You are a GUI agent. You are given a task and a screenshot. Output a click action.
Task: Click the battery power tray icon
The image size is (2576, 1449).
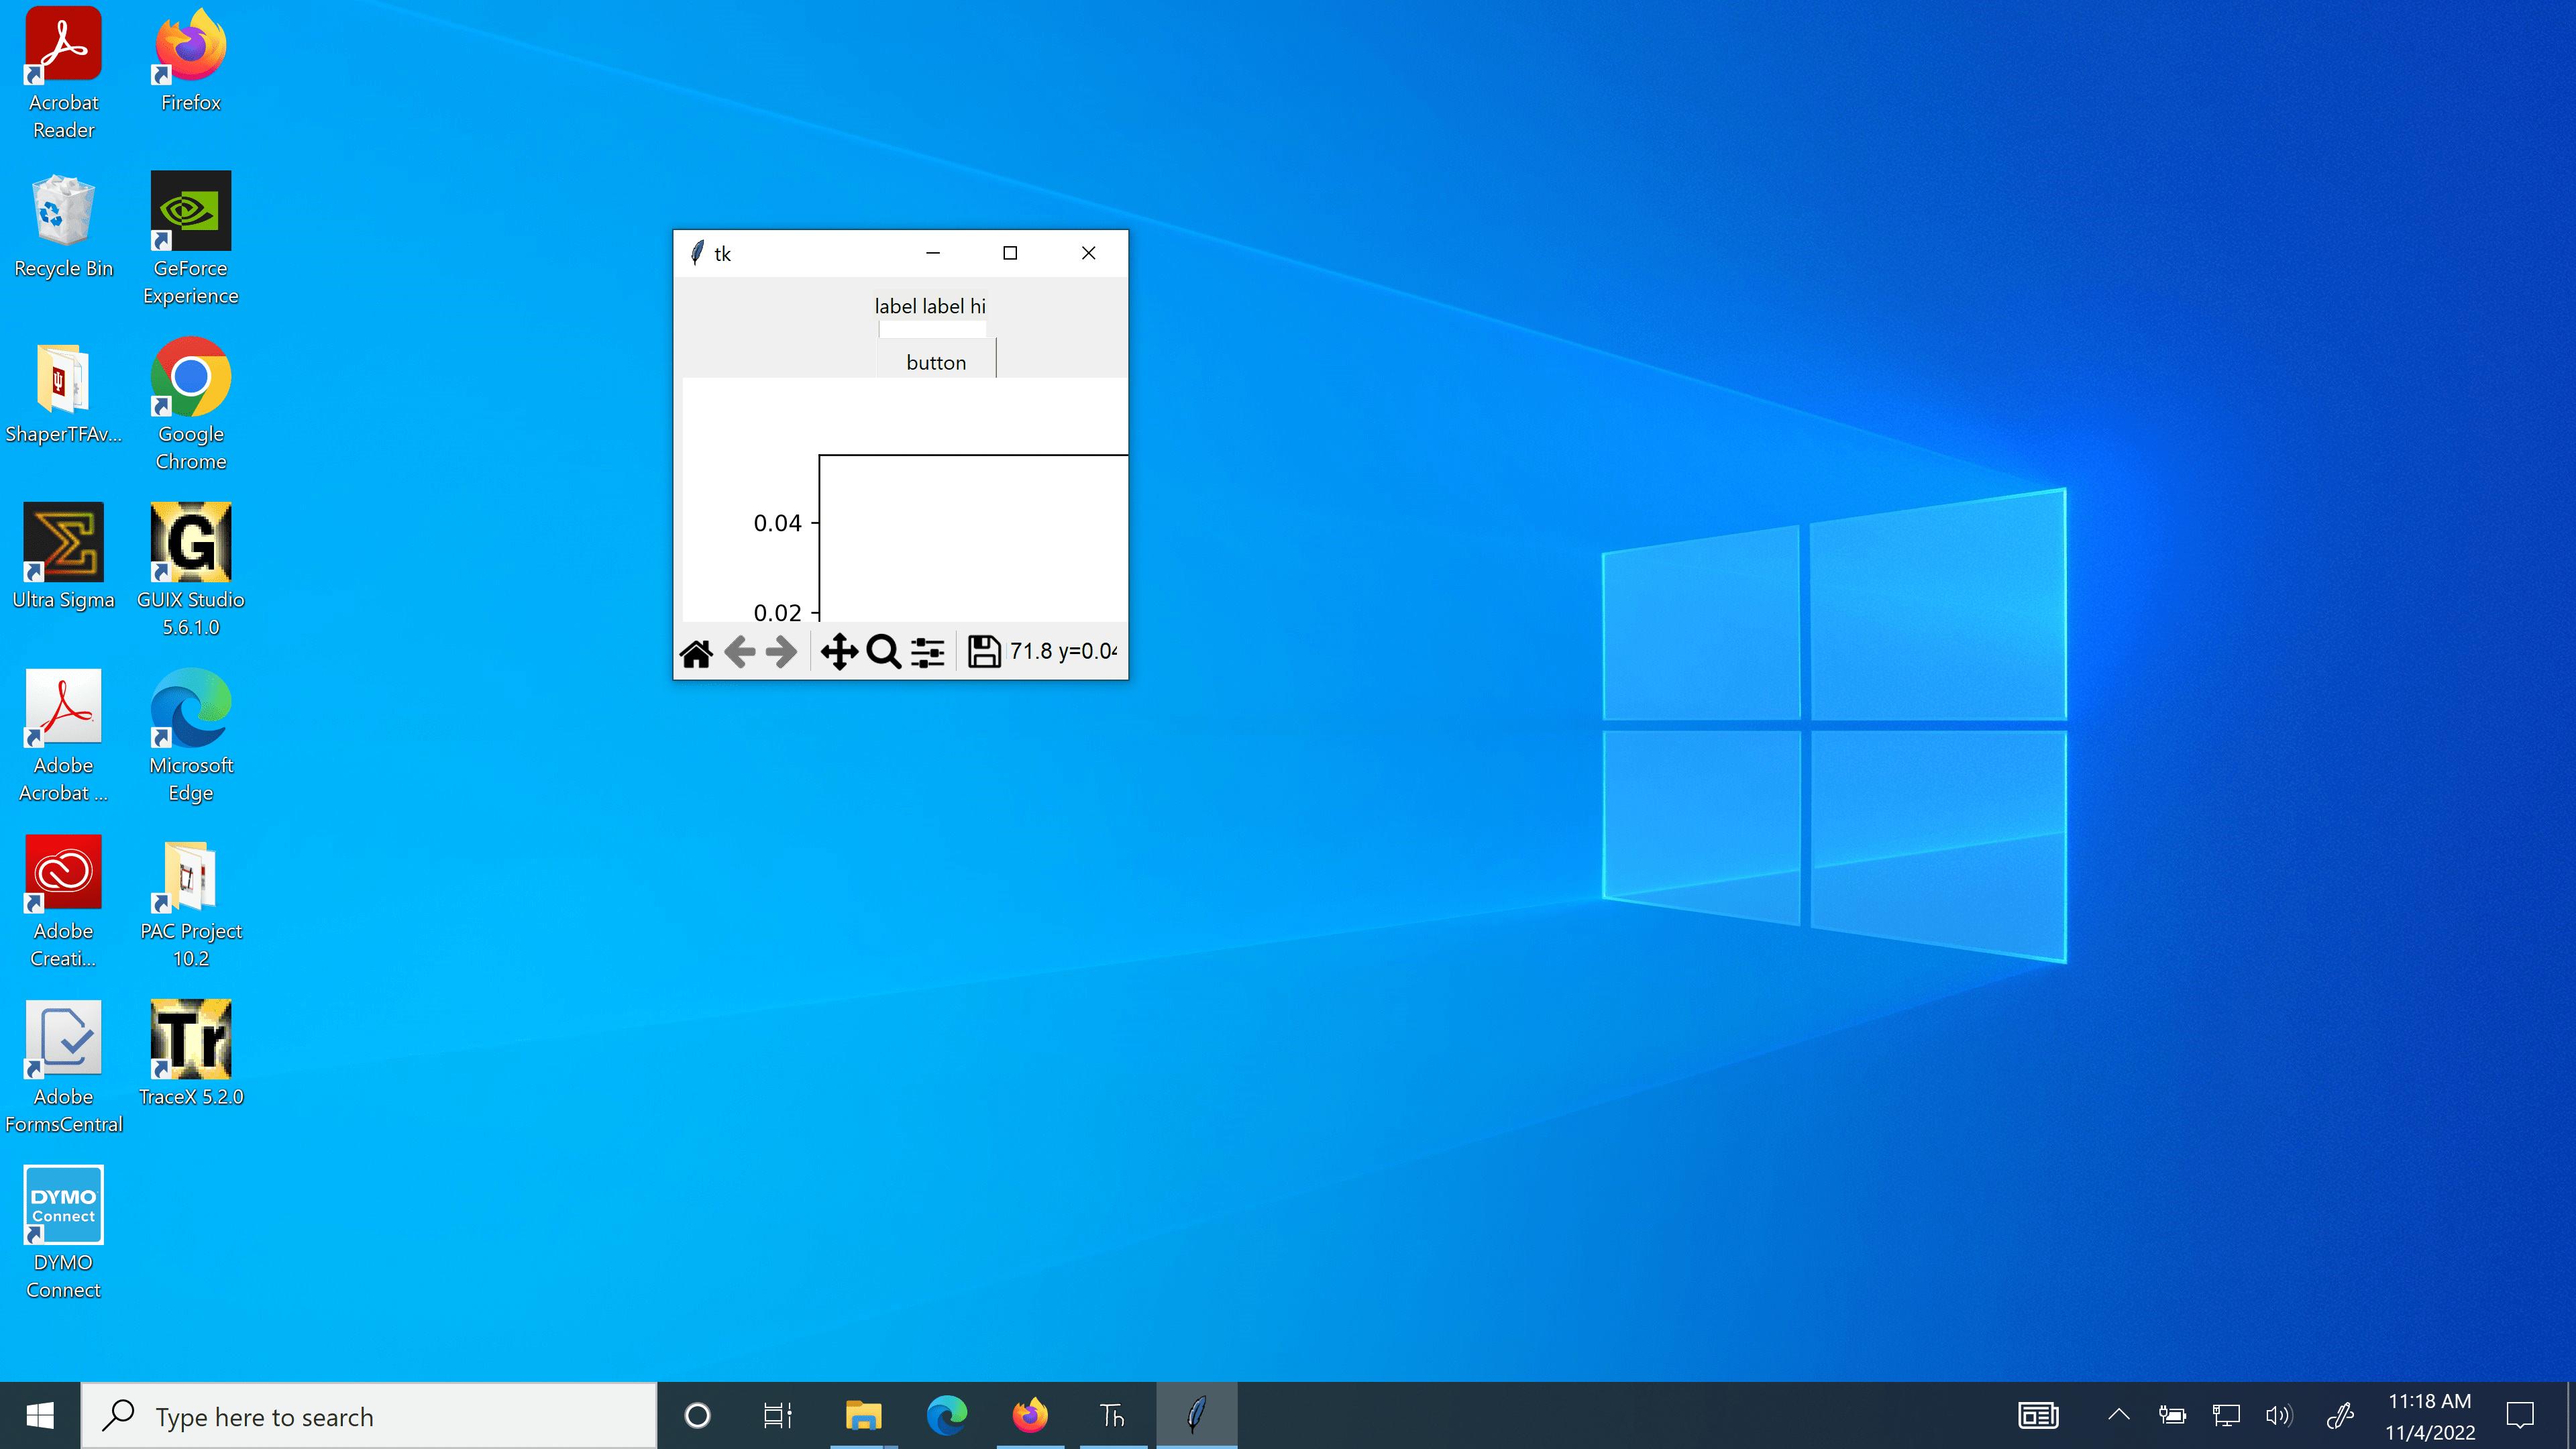[x=2171, y=1415]
